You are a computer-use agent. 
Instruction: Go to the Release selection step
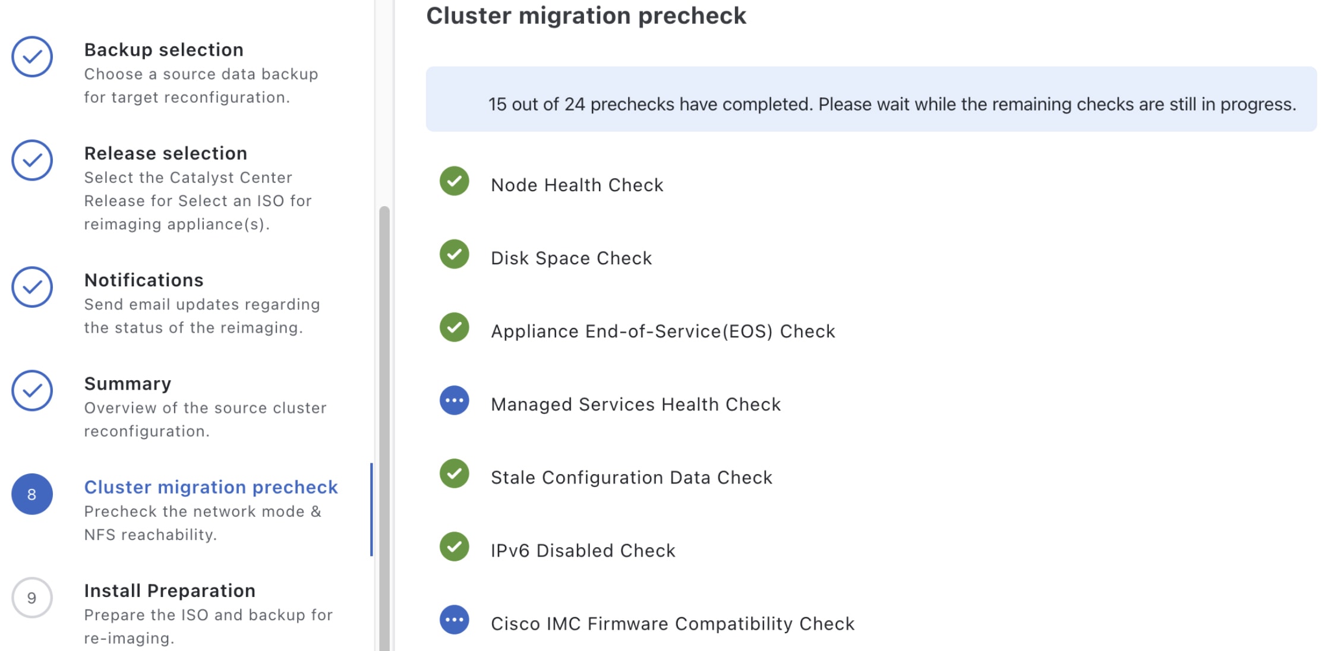[x=166, y=153]
